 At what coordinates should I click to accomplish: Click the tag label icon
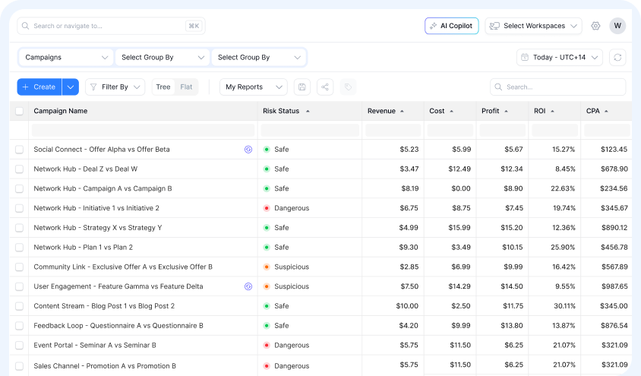(348, 87)
